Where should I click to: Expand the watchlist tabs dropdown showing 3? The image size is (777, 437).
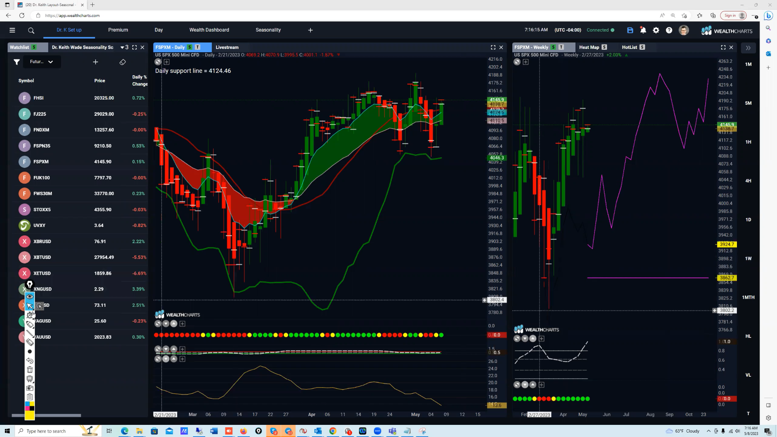click(x=124, y=47)
